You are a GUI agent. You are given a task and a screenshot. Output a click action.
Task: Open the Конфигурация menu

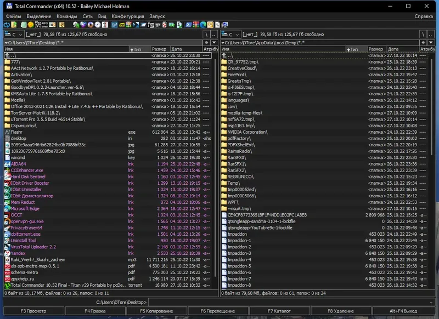pyautogui.click(x=128, y=16)
